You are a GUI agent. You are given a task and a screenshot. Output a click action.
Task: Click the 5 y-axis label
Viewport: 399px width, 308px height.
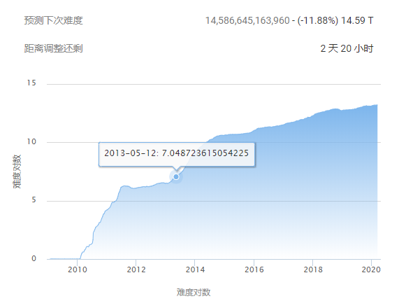click(x=34, y=200)
